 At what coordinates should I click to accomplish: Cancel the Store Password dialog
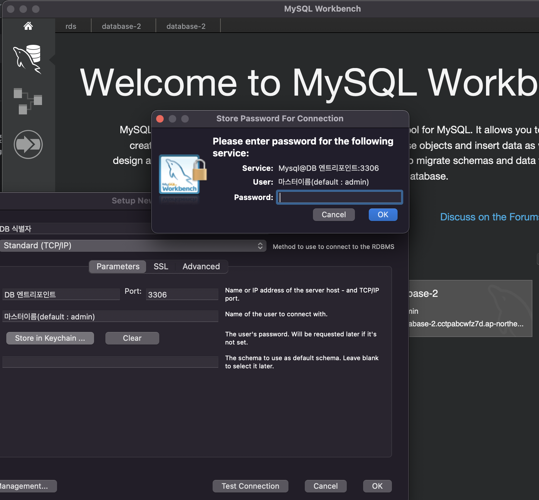pos(334,215)
